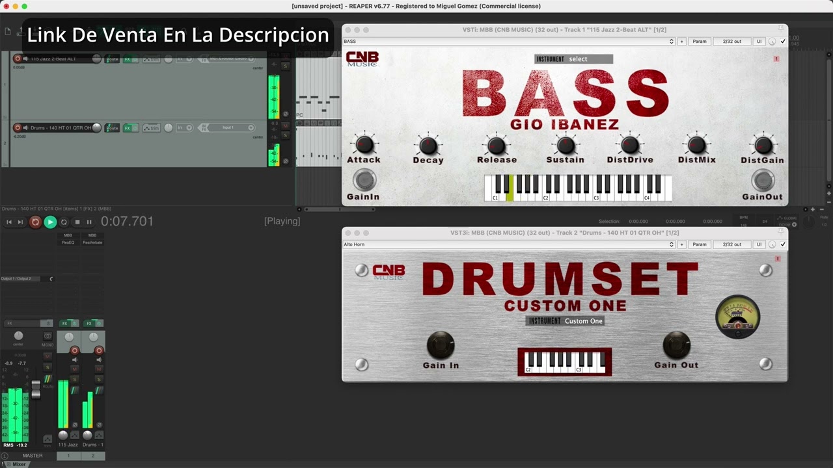Open 2/32 out routing in BASS plugin window
Viewport: 833px width, 468px height.
732,42
